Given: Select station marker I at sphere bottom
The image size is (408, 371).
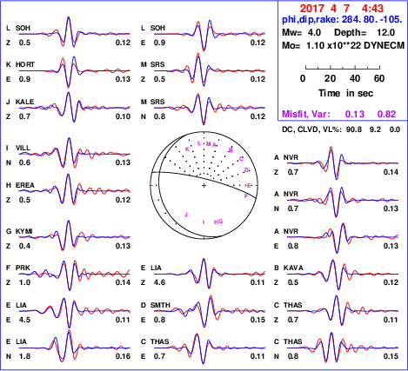Looking at the screenshot, I should tap(204, 222).
